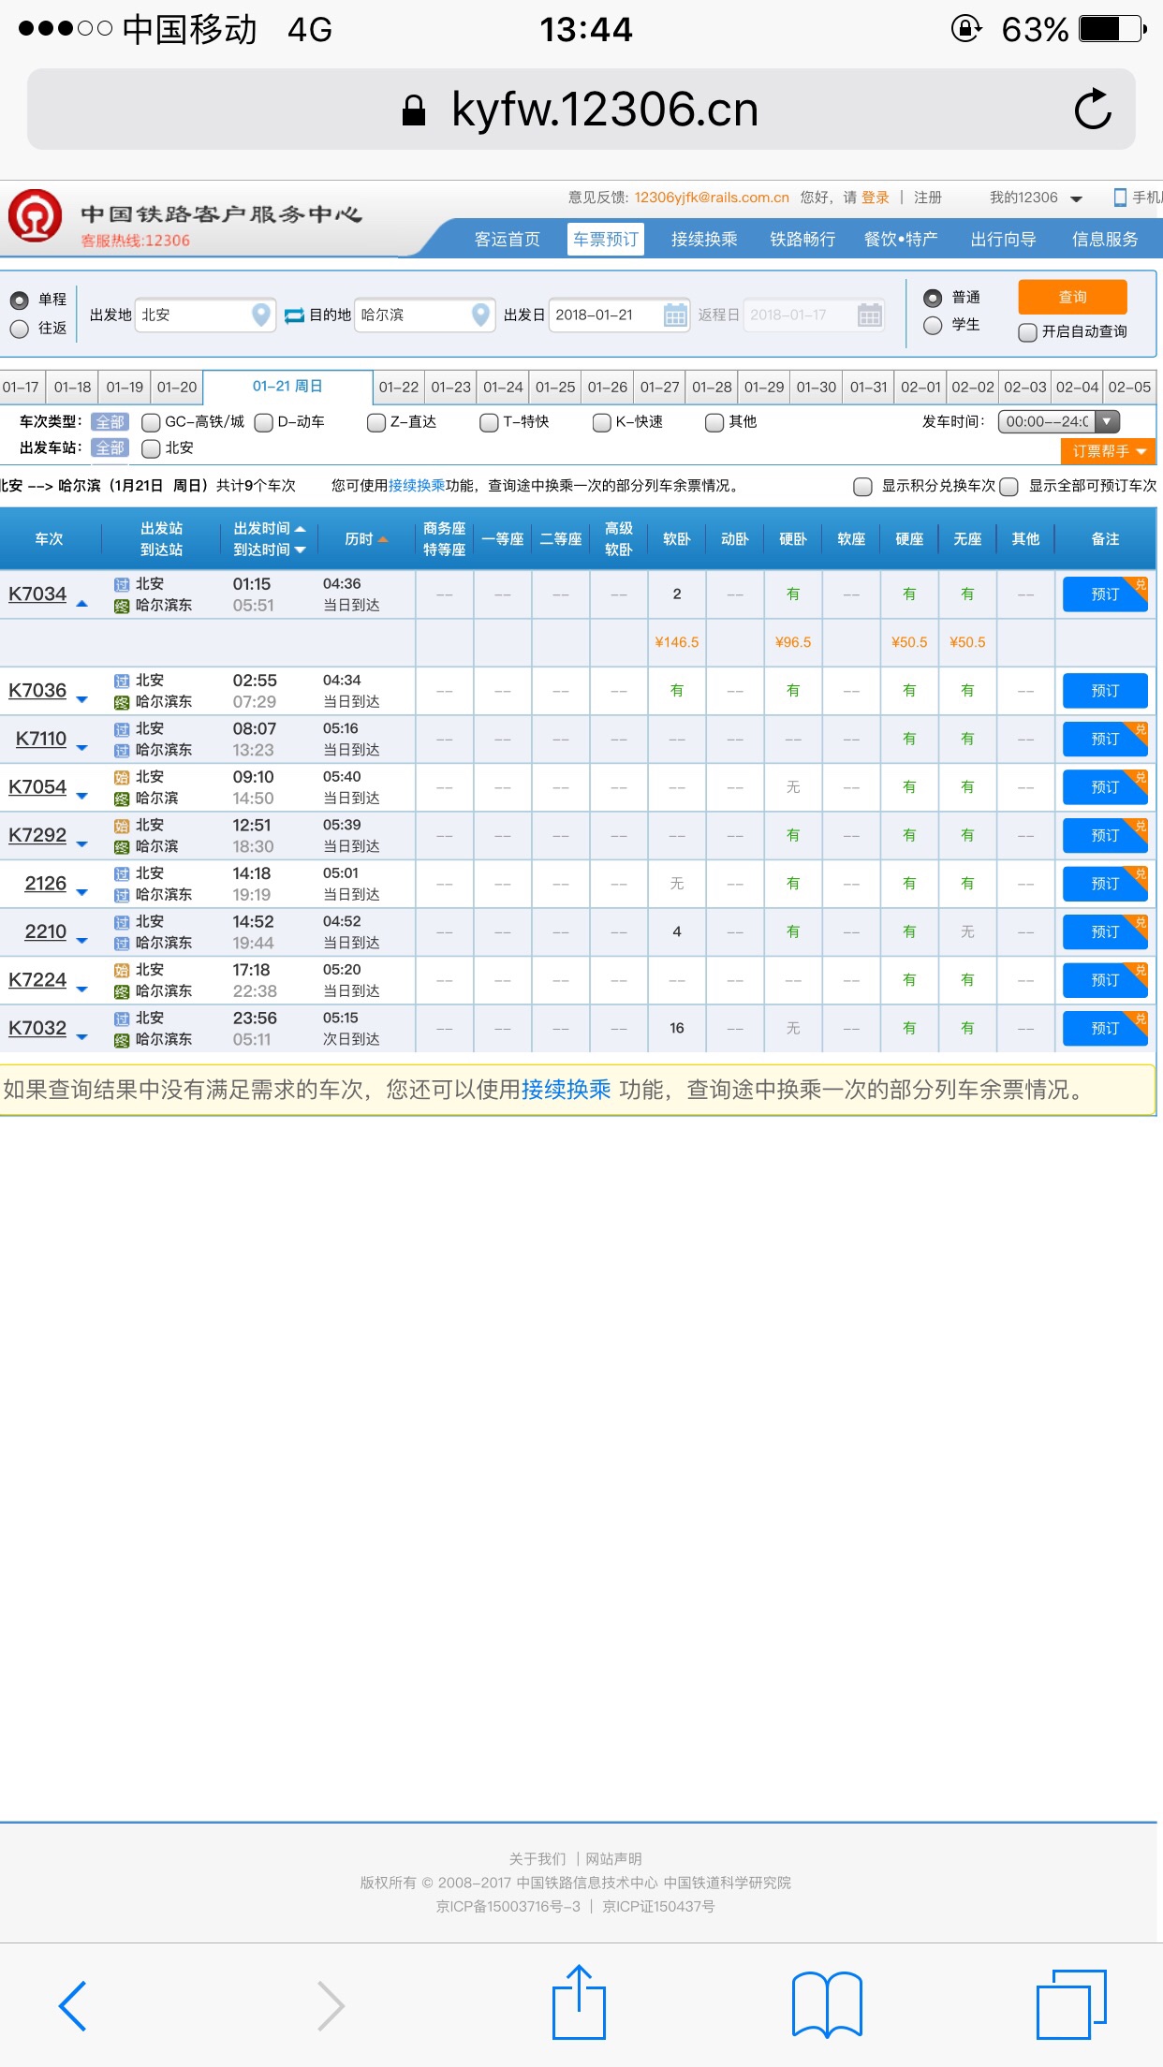Expand the 我的12306 menu
Viewport: 1163px width, 2067px height.
coord(1036,198)
